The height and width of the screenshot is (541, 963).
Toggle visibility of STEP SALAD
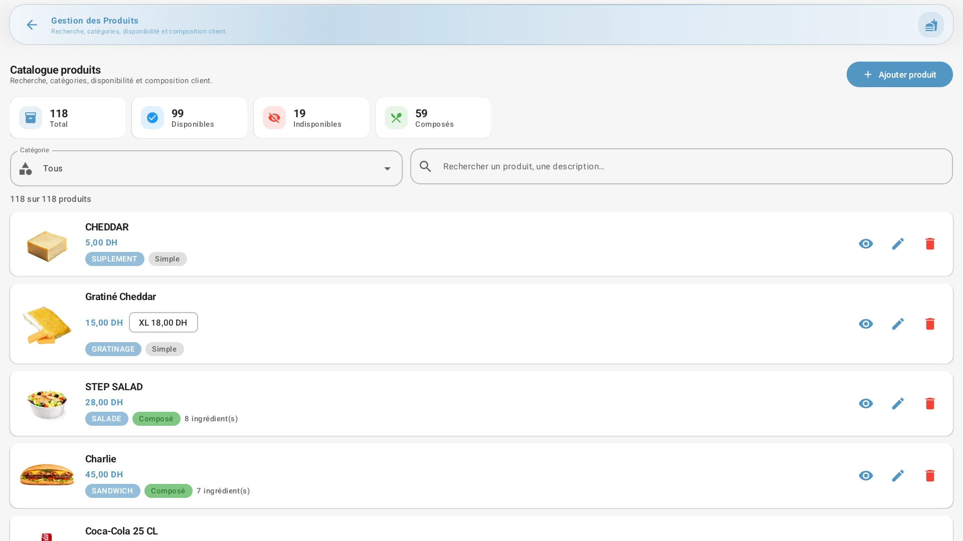click(866, 404)
